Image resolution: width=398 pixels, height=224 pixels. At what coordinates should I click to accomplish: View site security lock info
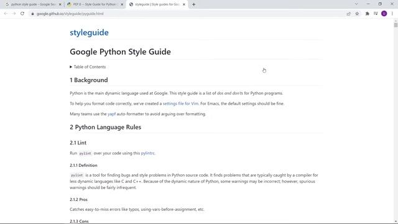coord(32,14)
